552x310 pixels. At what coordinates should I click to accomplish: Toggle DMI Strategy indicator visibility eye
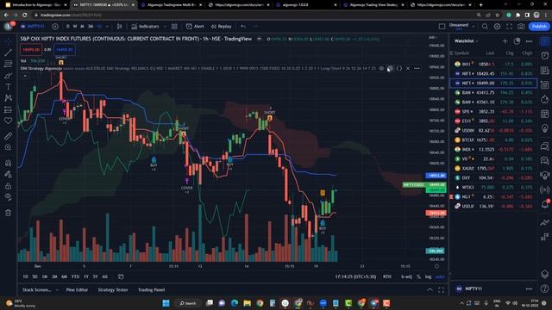pos(381,68)
